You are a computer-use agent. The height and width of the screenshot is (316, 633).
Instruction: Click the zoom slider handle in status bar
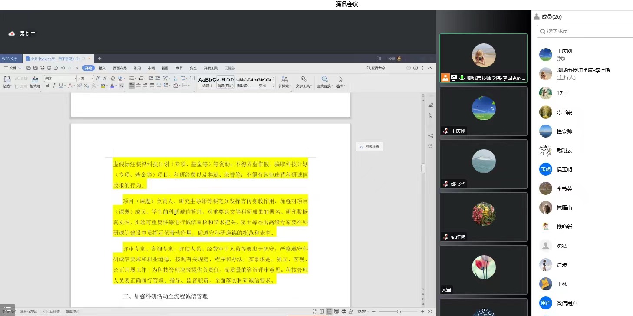399,312
